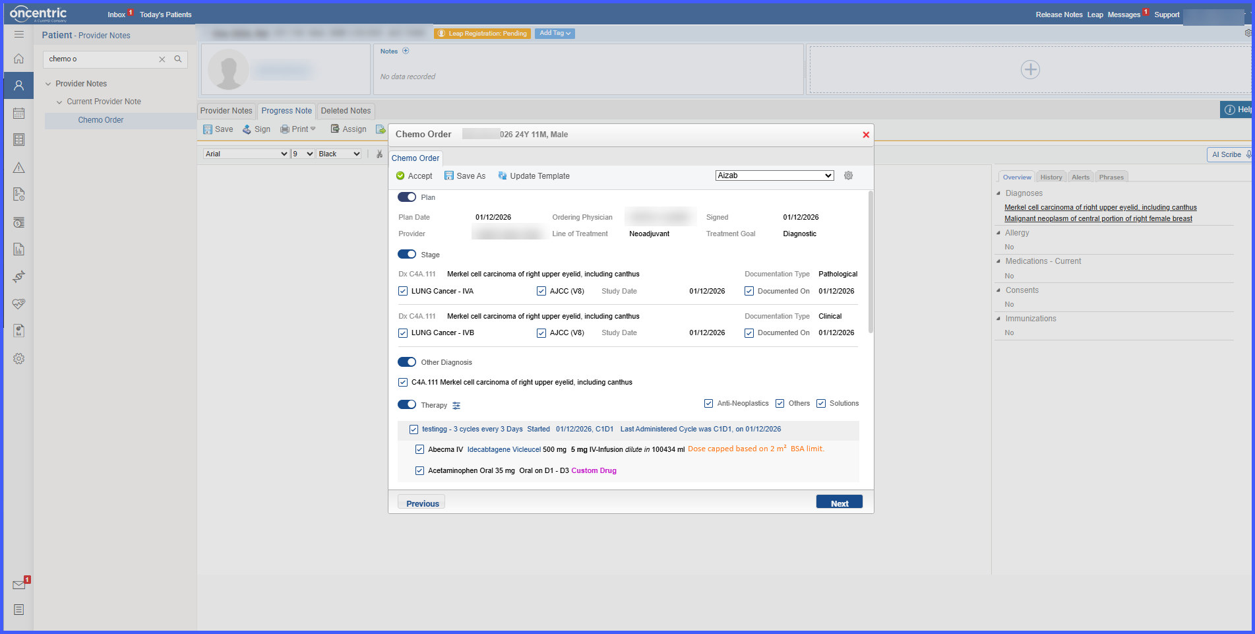Image resolution: width=1255 pixels, height=634 pixels.
Task: Click the search magnifier in notes search box
Action: [178, 59]
